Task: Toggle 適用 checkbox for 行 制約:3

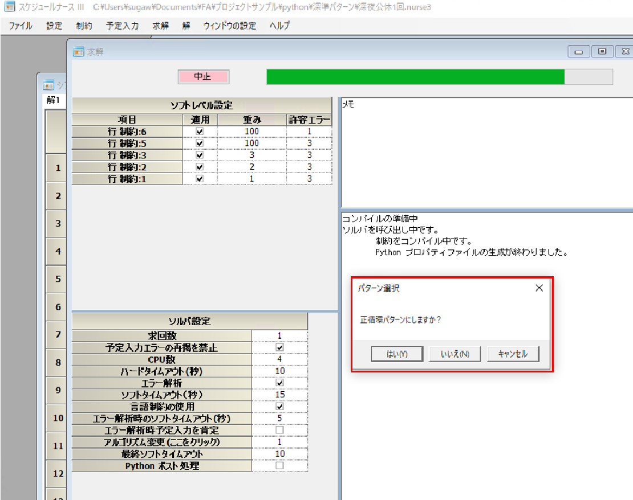Action: 200,155
